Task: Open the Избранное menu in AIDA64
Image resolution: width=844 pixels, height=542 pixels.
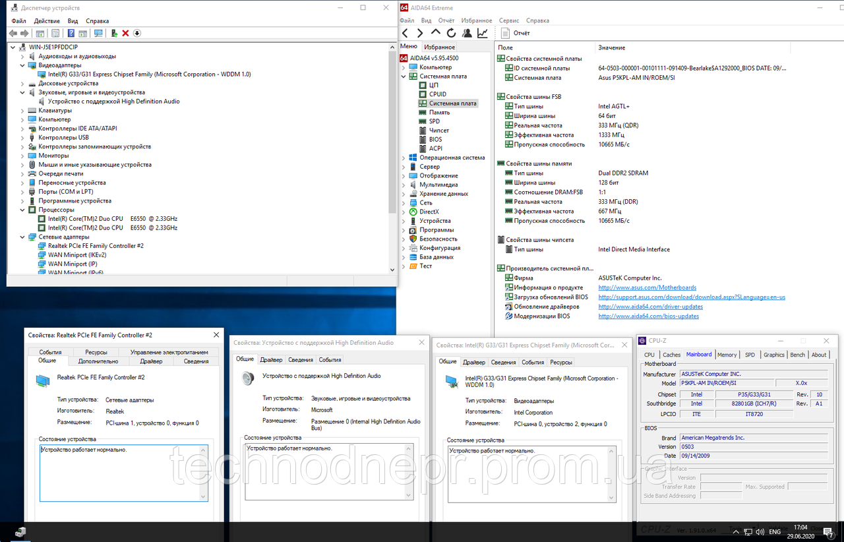Action: coord(477,20)
